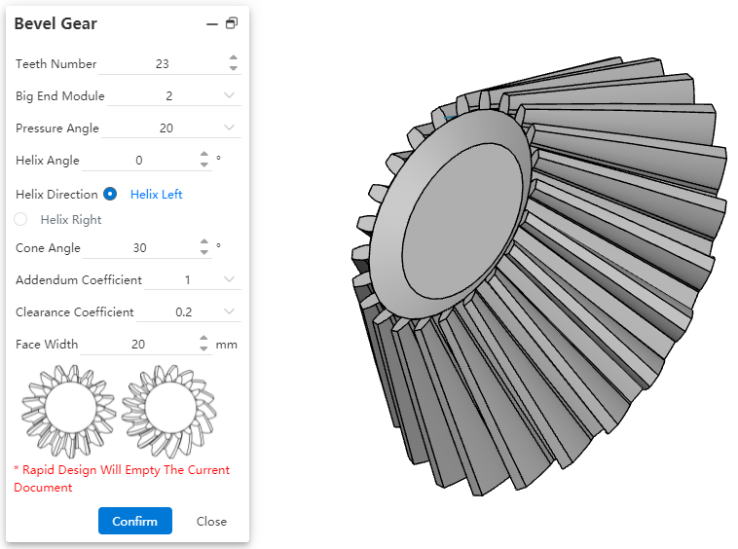The height and width of the screenshot is (549, 738).
Task: Click the left helix gear thumbnail
Action: [69, 411]
